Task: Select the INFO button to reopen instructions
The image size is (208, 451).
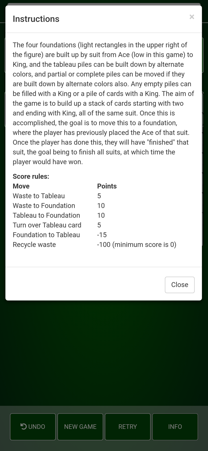Action: click(175, 426)
